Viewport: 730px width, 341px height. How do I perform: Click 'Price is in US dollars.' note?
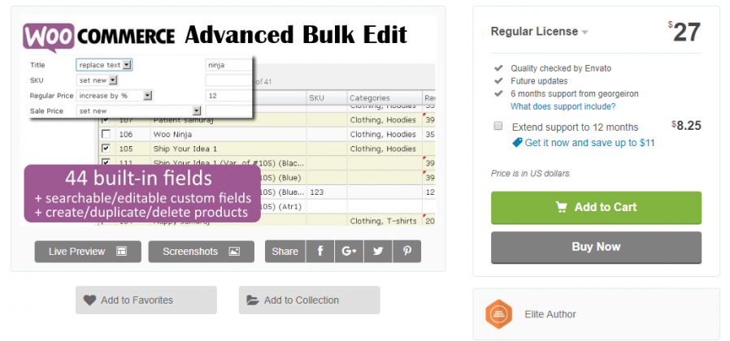point(531,174)
